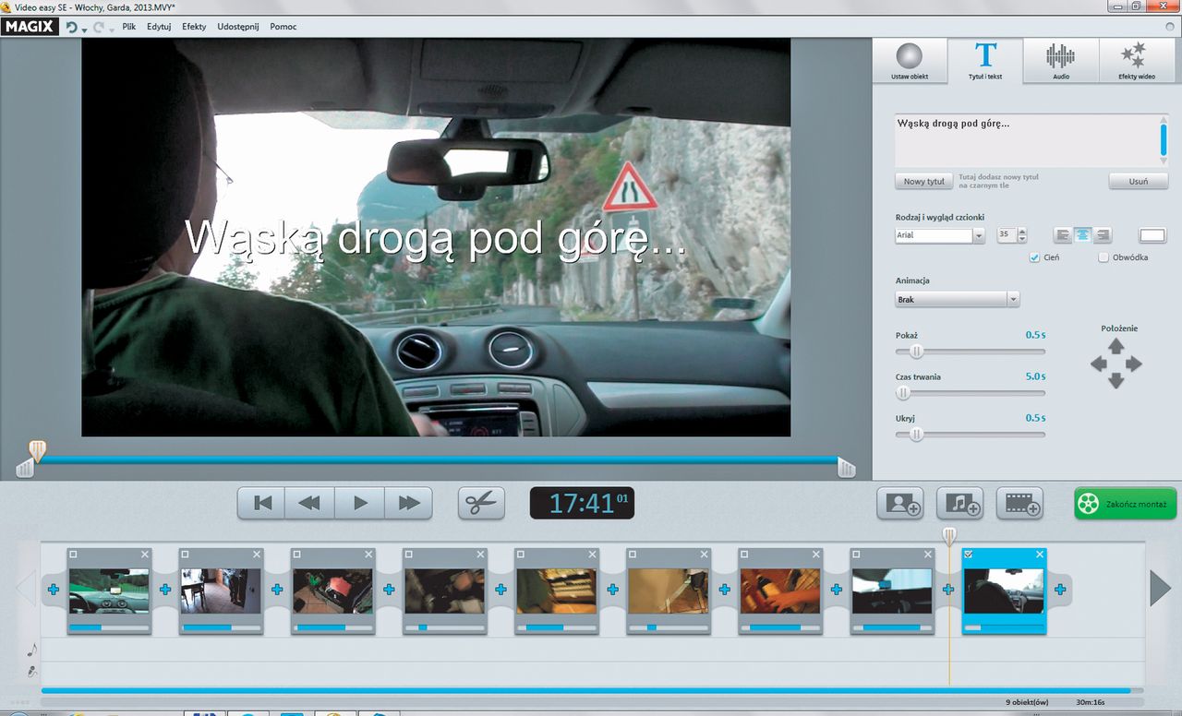Screen dimensions: 1182x716
Task: Adjust the Pokaż slider
Action: click(x=916, y=351)
